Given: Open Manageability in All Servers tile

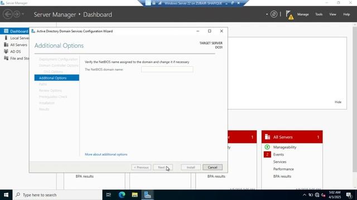Looking at the screenshot, I should click(284, 147).
